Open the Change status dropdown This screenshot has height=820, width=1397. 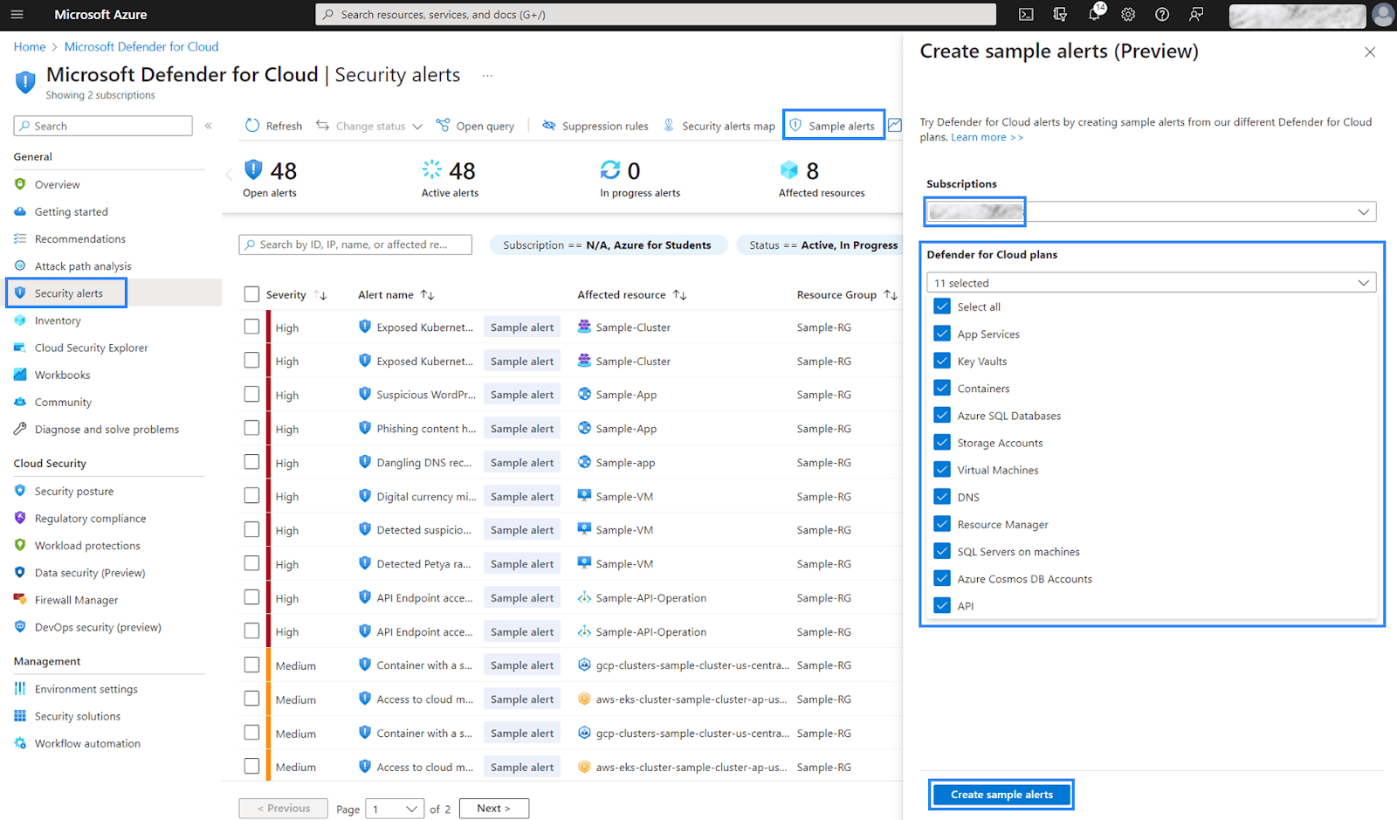coord(369,126)
